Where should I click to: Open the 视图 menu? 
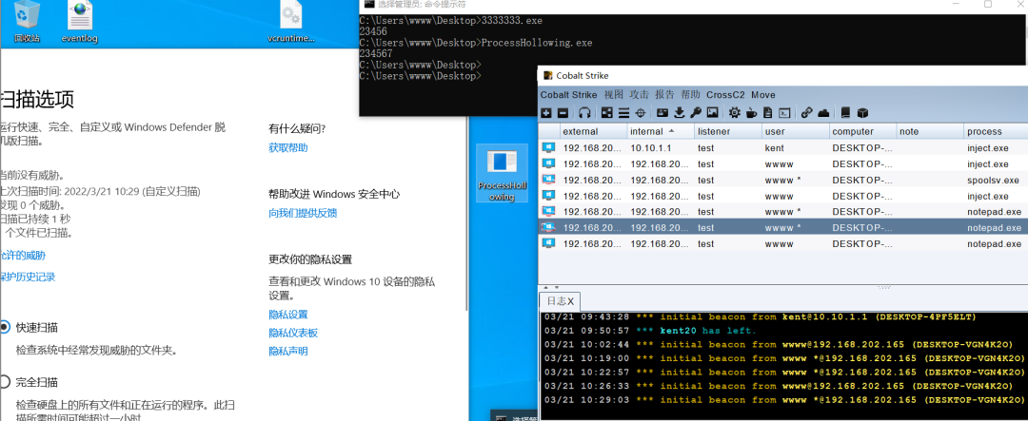pyautogui.click(x=614, y=95)
